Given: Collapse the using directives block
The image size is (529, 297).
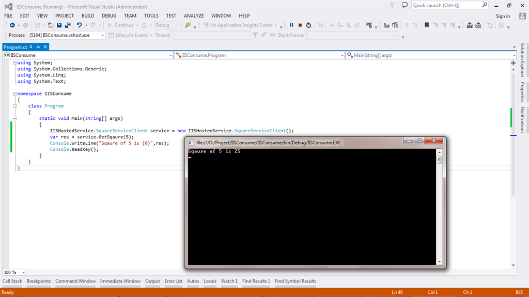Looking at the screenshot, I should tap(14, 63).
